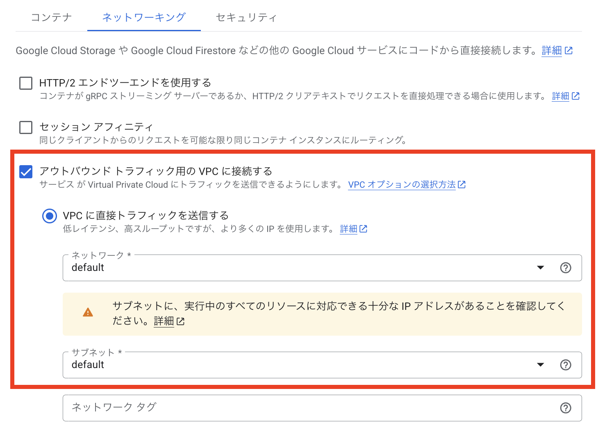614x432 pixels.
Task: Toggle セッション アフィニティ checkbox
Action: (x=26, y=127)
